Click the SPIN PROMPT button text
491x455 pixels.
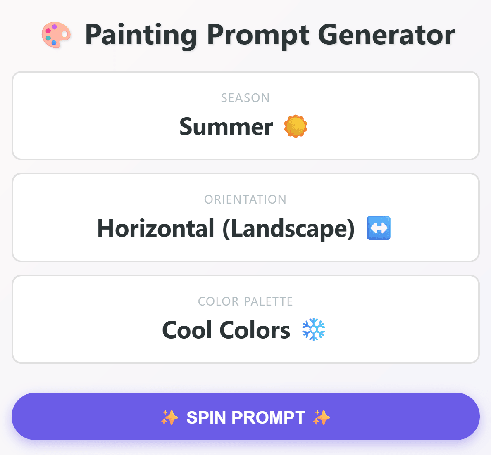coord(246,417)
